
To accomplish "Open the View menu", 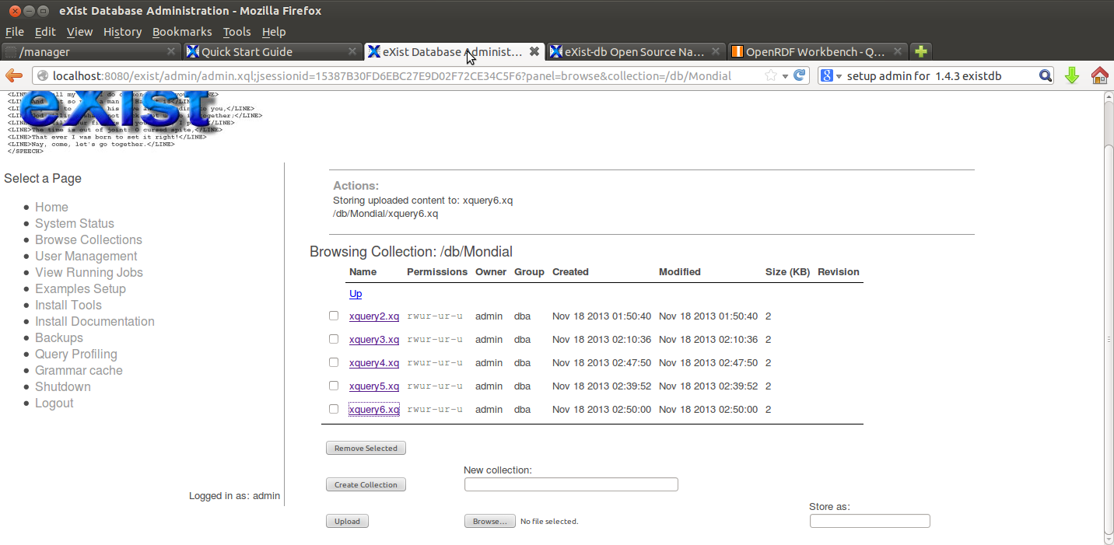I will (x=79, y=32).
